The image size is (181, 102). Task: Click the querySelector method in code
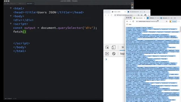click(70, 28)
